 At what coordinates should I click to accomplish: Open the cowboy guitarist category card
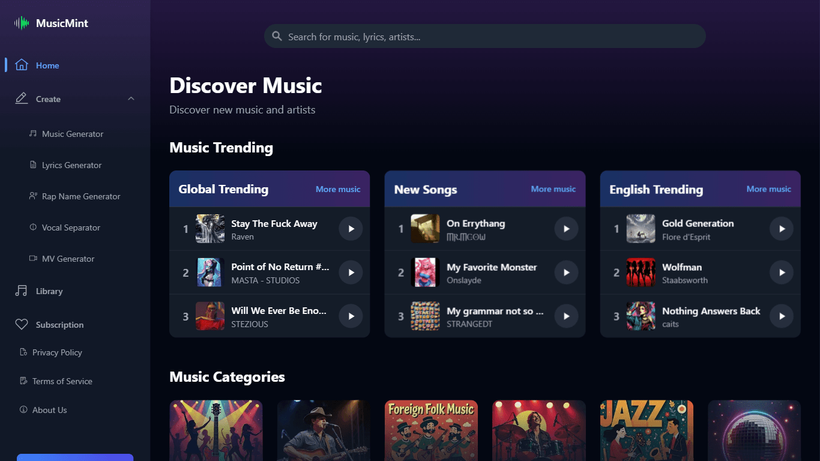coord(324,430)
